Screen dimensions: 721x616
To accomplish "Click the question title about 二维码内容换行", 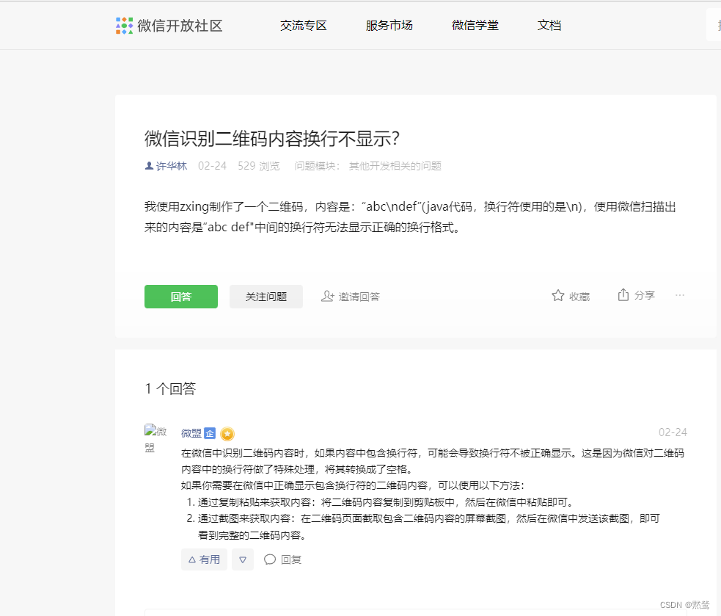I will pos(272,139).
